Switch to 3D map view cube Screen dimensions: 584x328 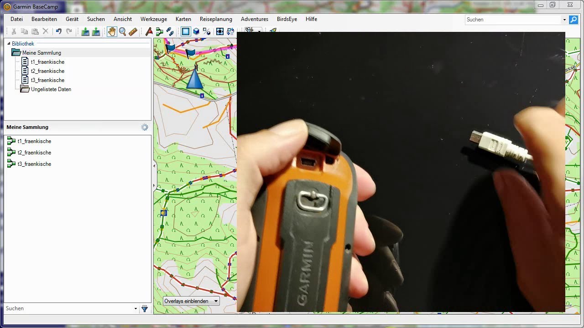click(196, 31)
